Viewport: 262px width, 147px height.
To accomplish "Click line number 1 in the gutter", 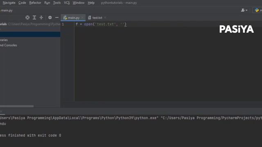I will [63, 24].
